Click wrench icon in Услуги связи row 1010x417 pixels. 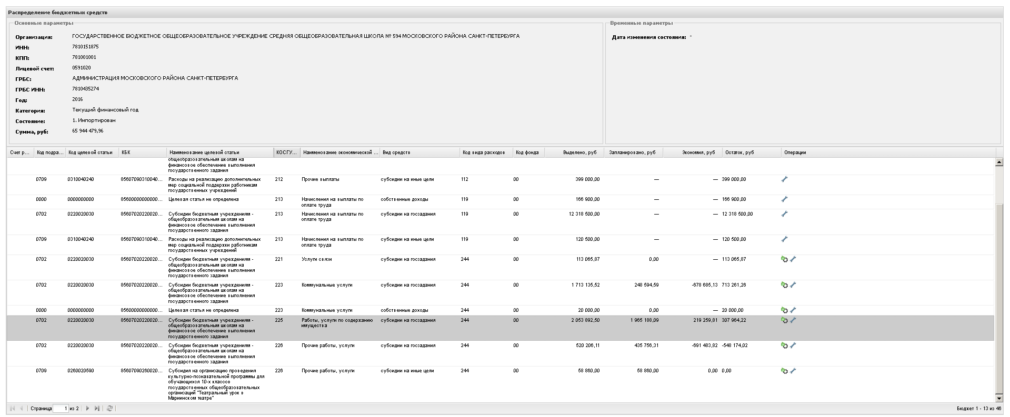click(x=793, y=259)
